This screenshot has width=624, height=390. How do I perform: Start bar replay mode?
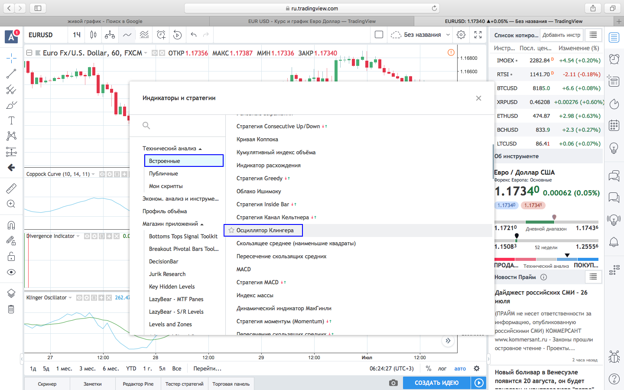[x=177, y=35]
